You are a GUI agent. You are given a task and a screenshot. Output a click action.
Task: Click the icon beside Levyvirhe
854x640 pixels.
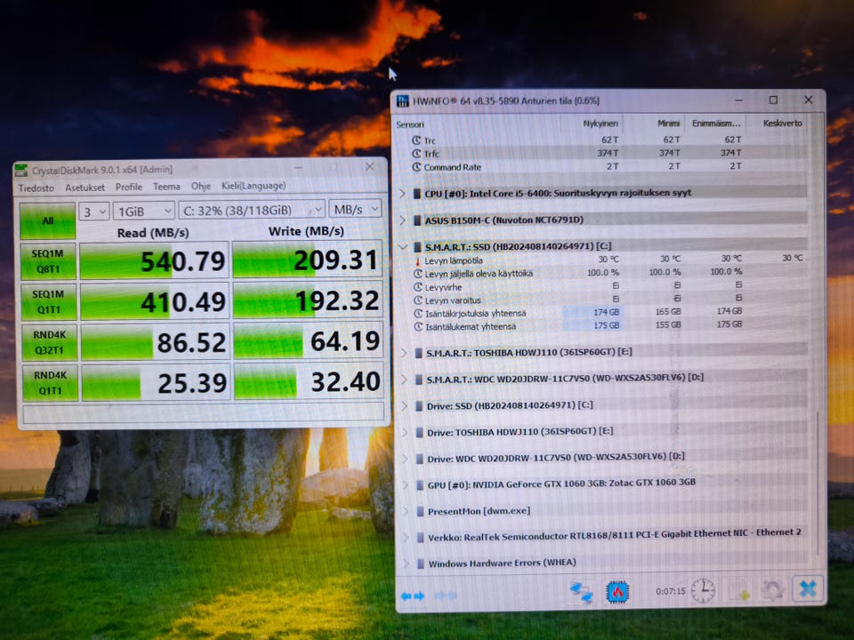418,287
